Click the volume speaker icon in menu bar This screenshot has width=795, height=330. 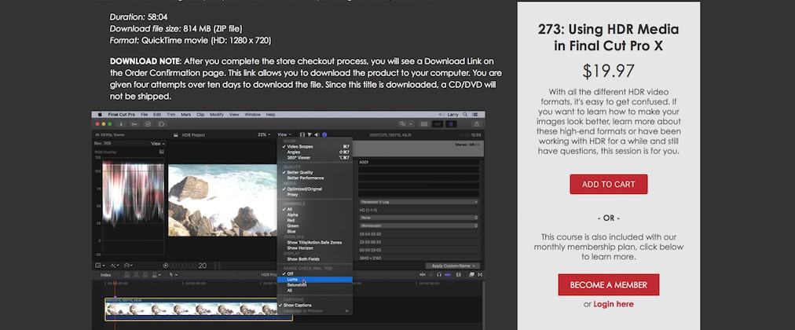(440, 115)
